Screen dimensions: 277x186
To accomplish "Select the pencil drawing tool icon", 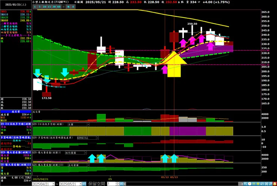I will [270, 184].
